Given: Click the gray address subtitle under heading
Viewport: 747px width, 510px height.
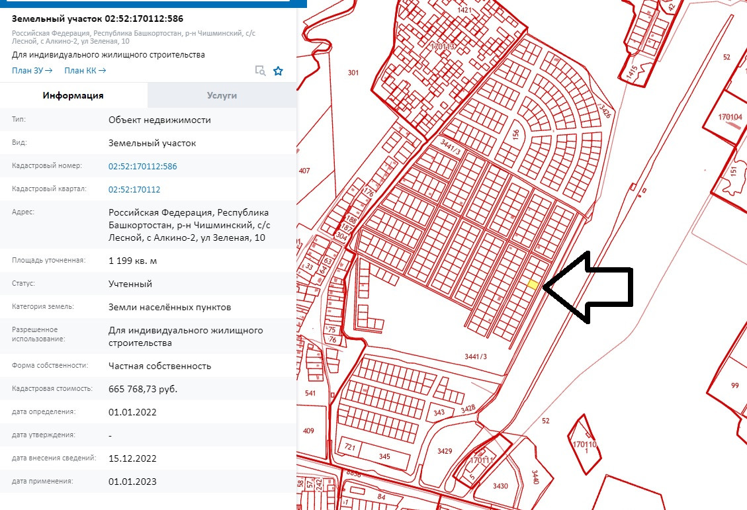Looking at the screenshot, I should point(134,37).
